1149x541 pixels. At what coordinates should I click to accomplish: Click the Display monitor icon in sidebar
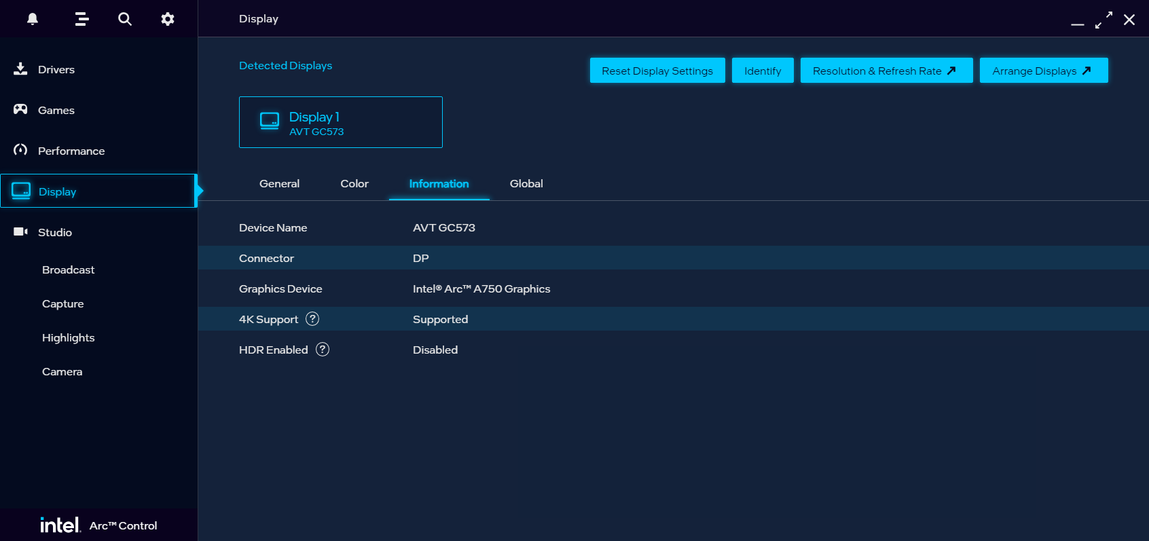click(x=21, y=191)
